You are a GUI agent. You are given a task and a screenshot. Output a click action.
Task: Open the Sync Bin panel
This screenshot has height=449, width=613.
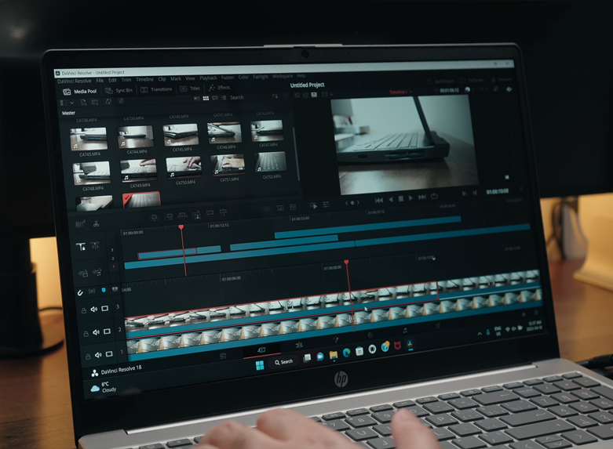tap(119, 90)
